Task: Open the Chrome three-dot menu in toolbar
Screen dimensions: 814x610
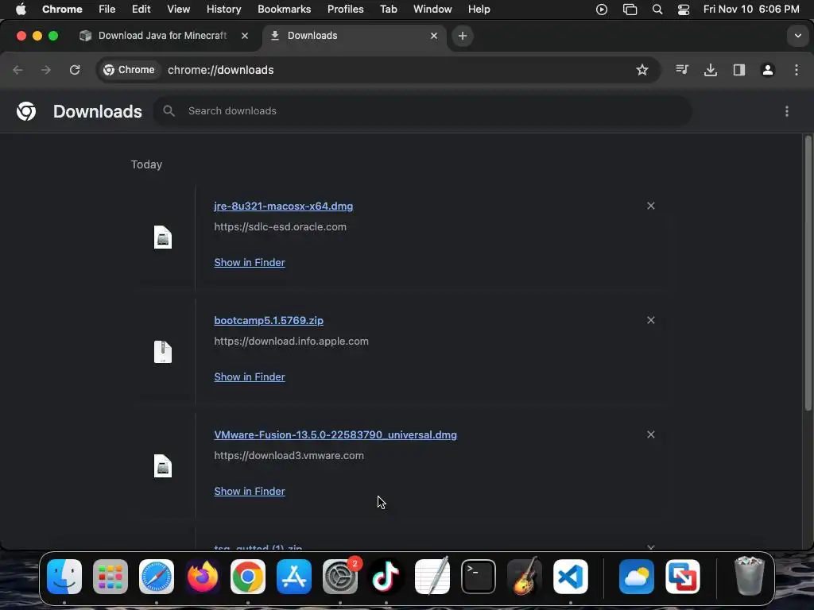Action: (x=797, y=70)
